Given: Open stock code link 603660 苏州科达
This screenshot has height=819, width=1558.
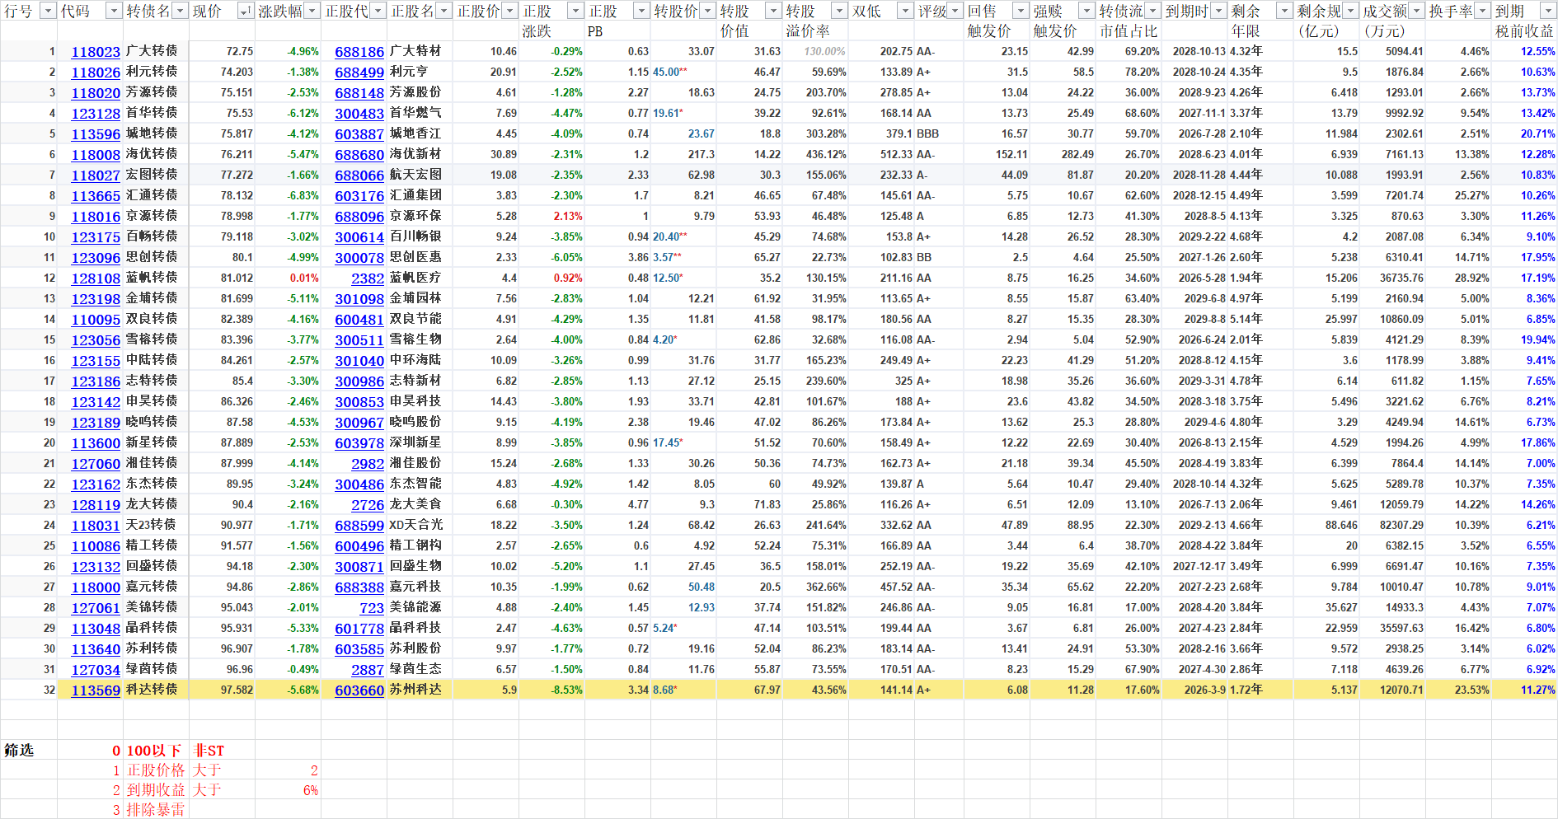Looking at the screenshot, I should [x=359, y=690].
